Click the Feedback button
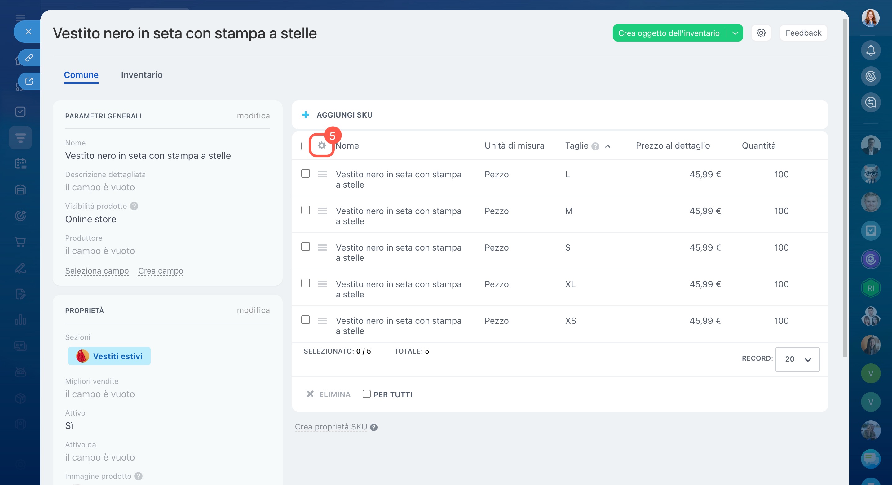Screen dimensions: 892x485 (803, 33)
